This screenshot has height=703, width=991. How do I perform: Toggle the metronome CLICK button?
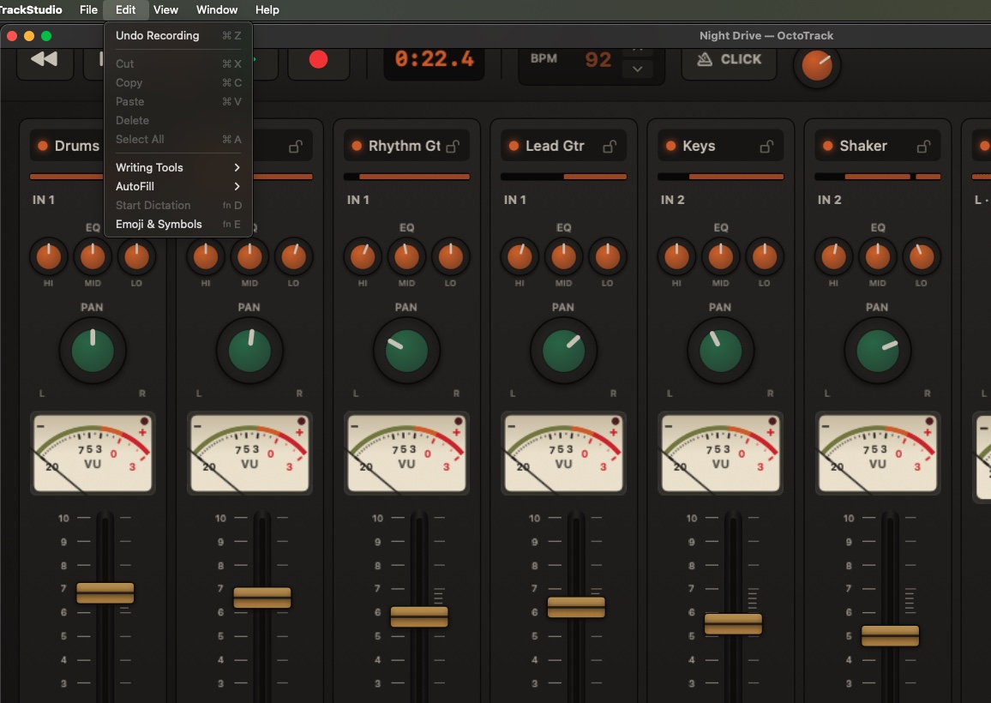pyautogui.click(x=729, y=59)
